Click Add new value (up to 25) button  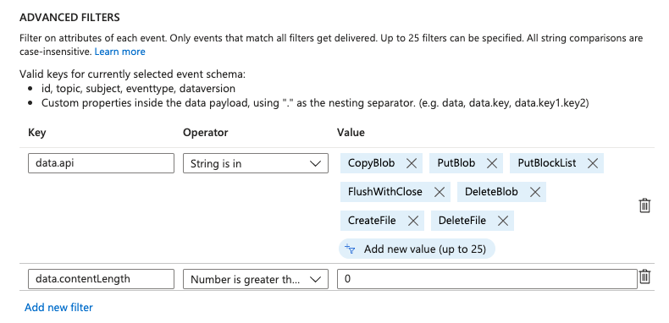click(x=417, y=249)
